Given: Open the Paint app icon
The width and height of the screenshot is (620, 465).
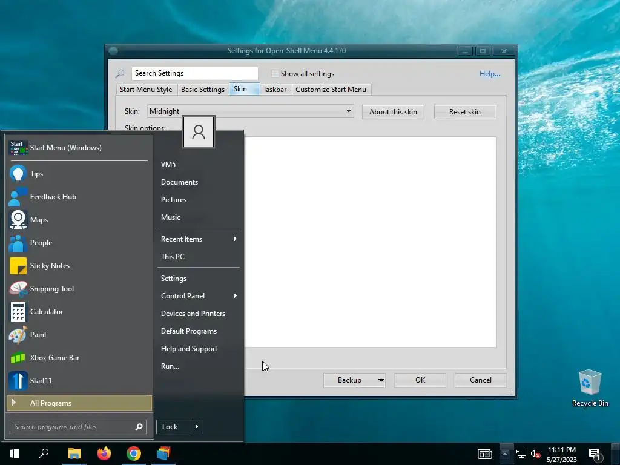Looking at the screenshot, I should tap(18, 334).
